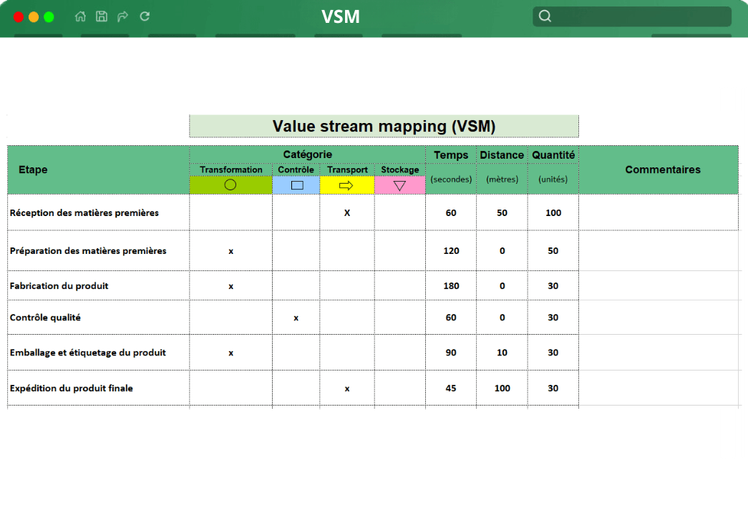Toggle the Transformation x for Préparation des matières premières

[230, 251]
